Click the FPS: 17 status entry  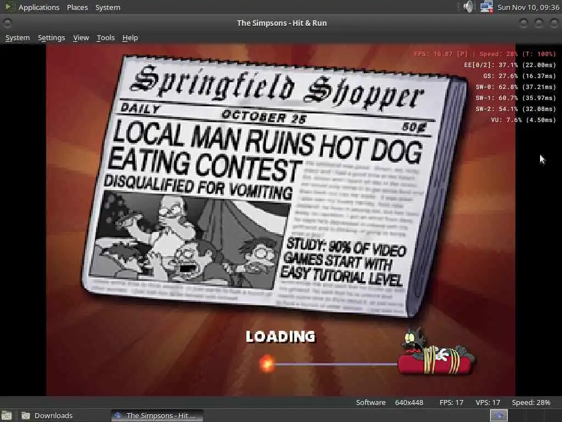(451, 403)
